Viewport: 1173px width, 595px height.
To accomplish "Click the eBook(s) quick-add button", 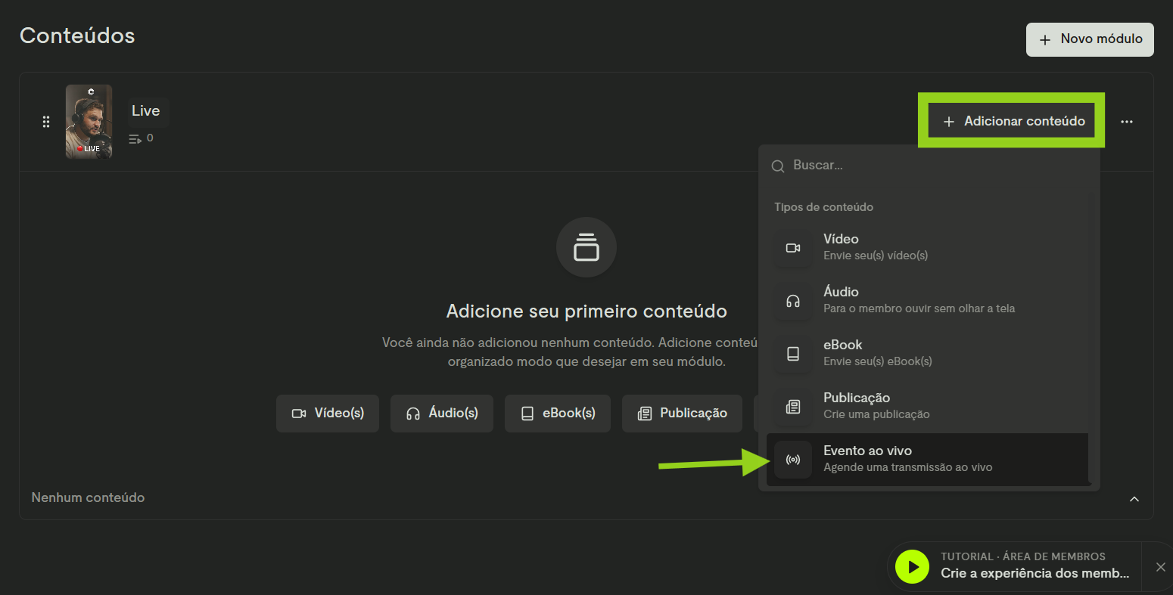I will click(558, 414).
